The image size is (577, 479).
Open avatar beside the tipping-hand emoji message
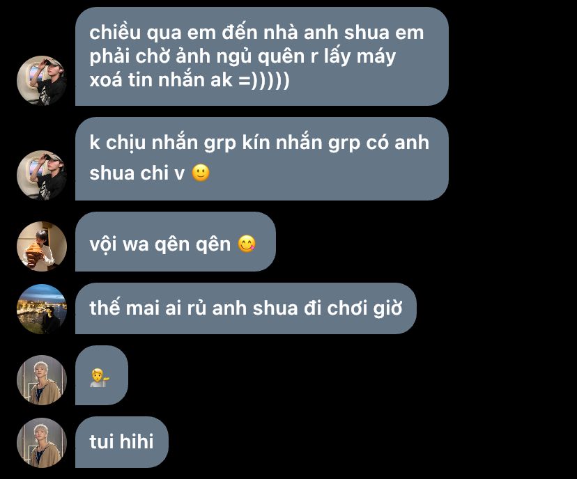[x=42, y=379]
